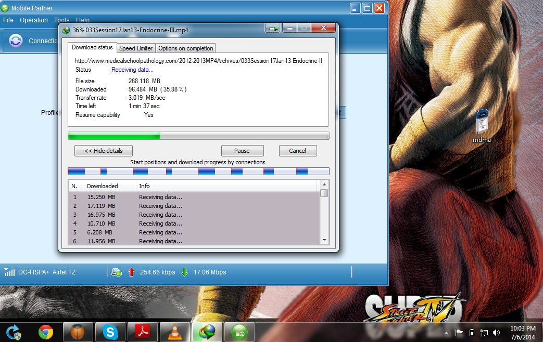
Task: Select connection row 4 with 10.710 MB
Action: click(x=194, y=223)
